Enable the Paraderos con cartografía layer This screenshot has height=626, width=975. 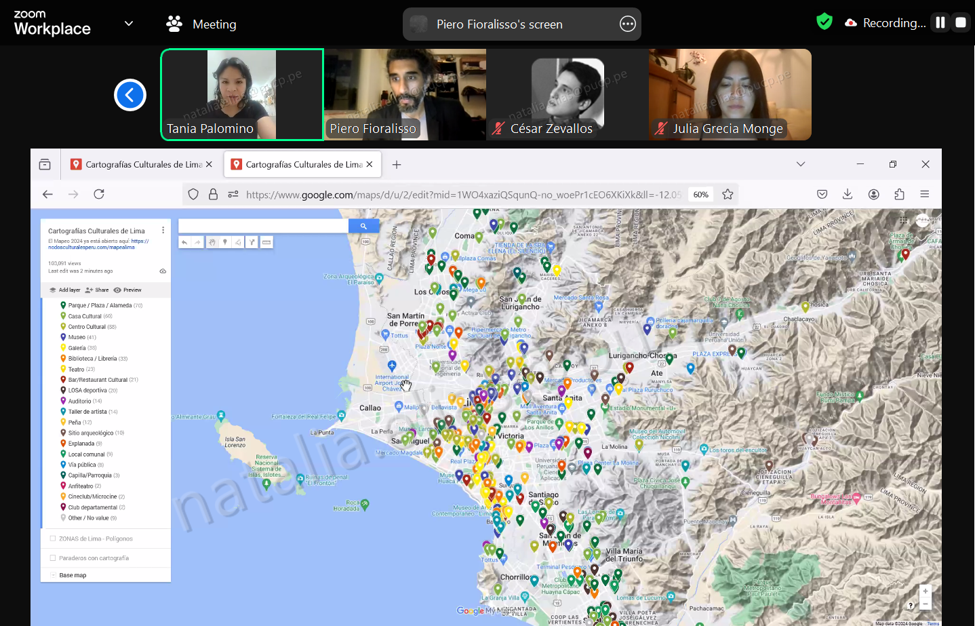tap(53, 558)
